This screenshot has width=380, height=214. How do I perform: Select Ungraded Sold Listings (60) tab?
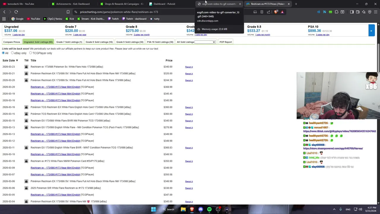(38, 42)
